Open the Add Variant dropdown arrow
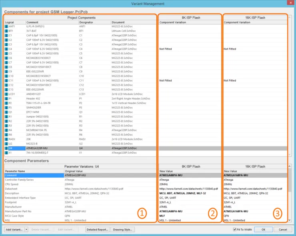This screenshot has width=296, height=236. coord(26,230)
